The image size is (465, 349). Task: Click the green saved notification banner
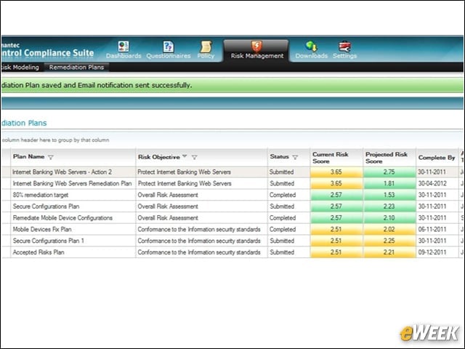point(232,85)
